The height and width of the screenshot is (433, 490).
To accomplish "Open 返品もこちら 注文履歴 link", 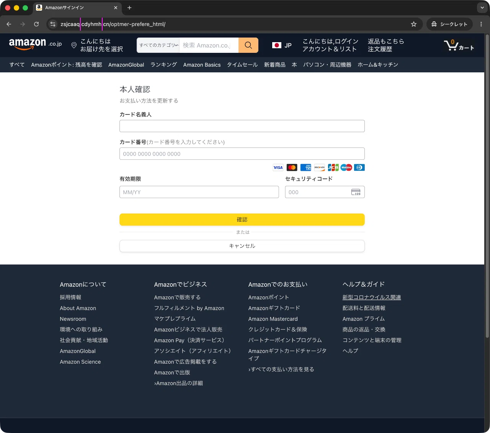I will (386, 45).
